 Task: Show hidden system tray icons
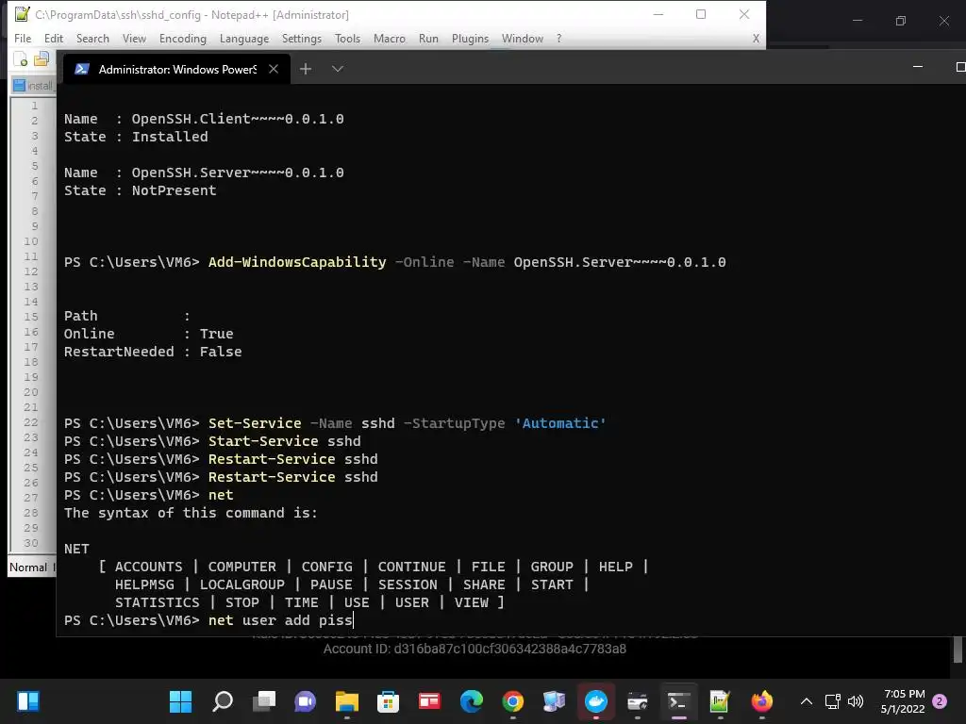click(x=807, y=701)
